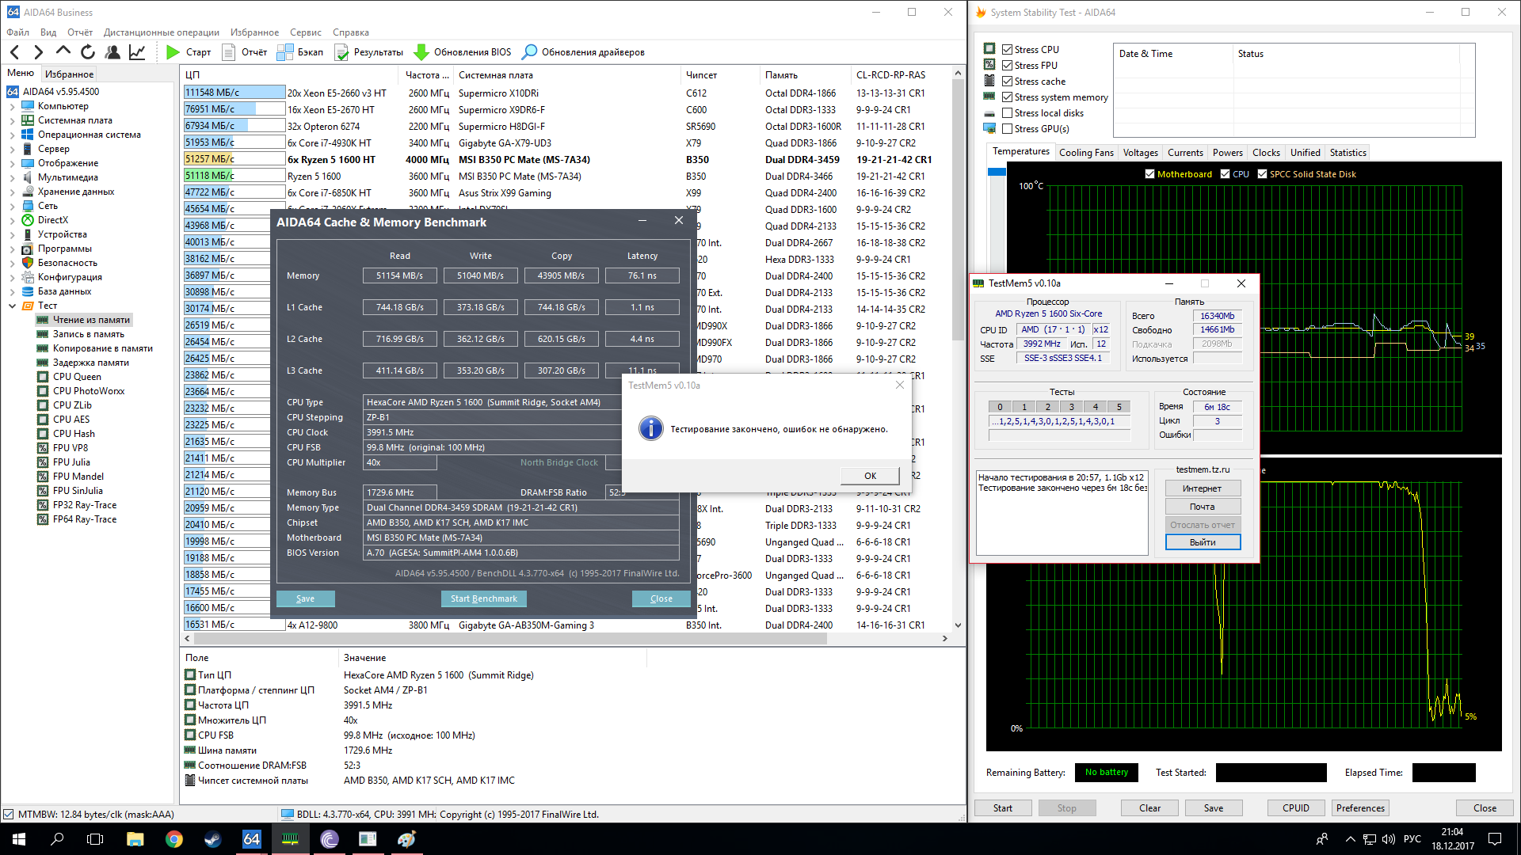Expand the DirectX tree node
This screenshot has height=855, width=1521.
coord(12,220)
